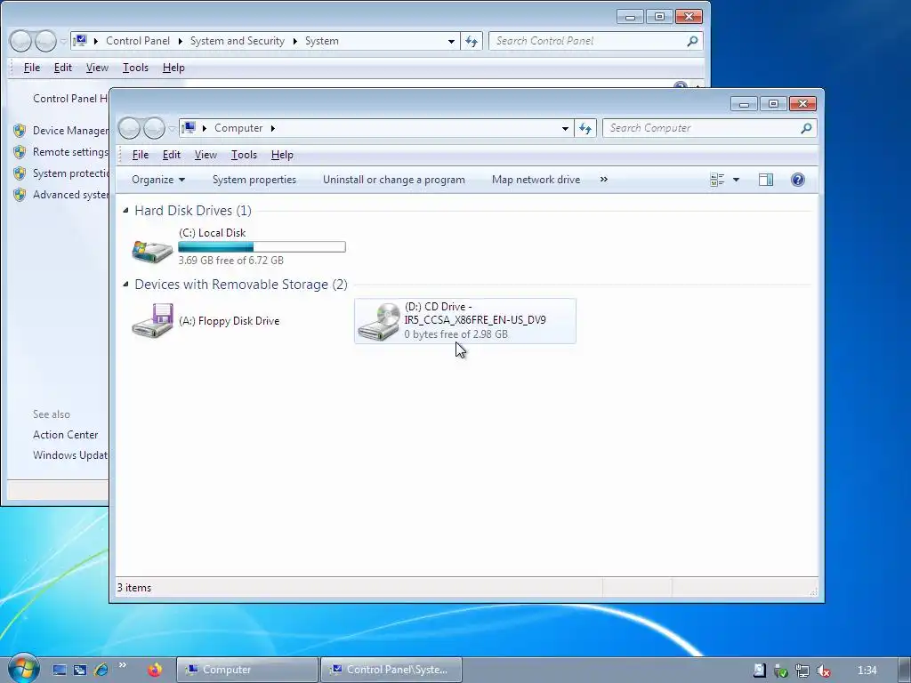The width and height of the screenshot is (911, 683).
Task: Click Show Desktop quick launch icon
Action: 60,670
